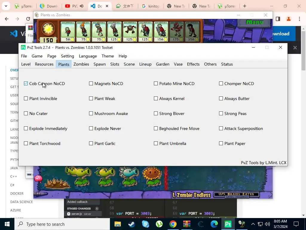Screen dimensions: 306x230
Task: Switch to the Scene tab
Action: point(129,64)
